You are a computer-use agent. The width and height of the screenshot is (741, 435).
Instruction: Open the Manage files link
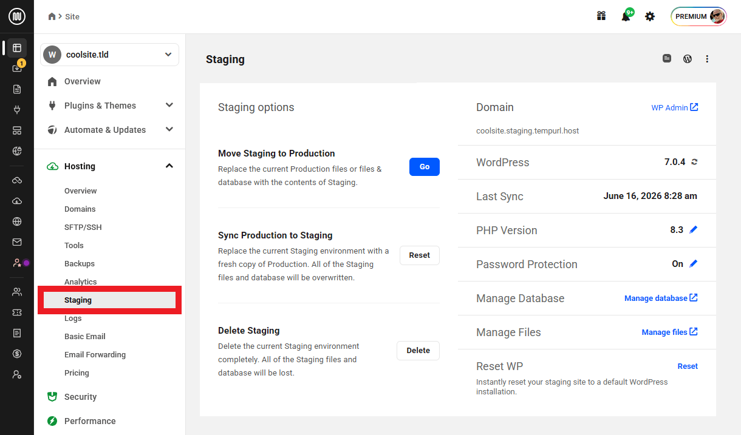(670, 332)
